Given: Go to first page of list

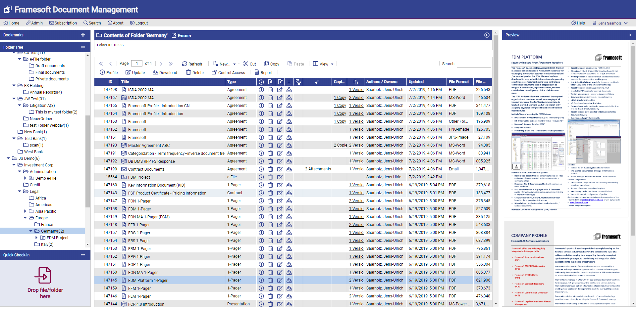Looking at the screenshot, I should pyautogui.click(x=101, y=64).
